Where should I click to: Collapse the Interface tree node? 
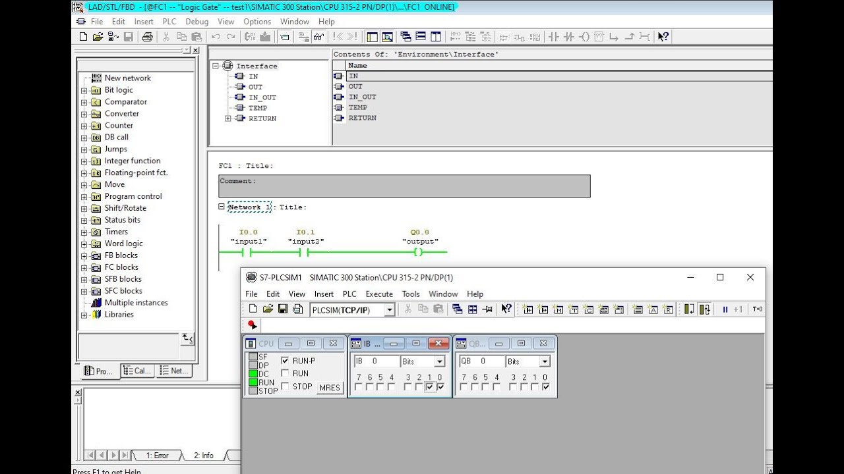pos(216,66)
